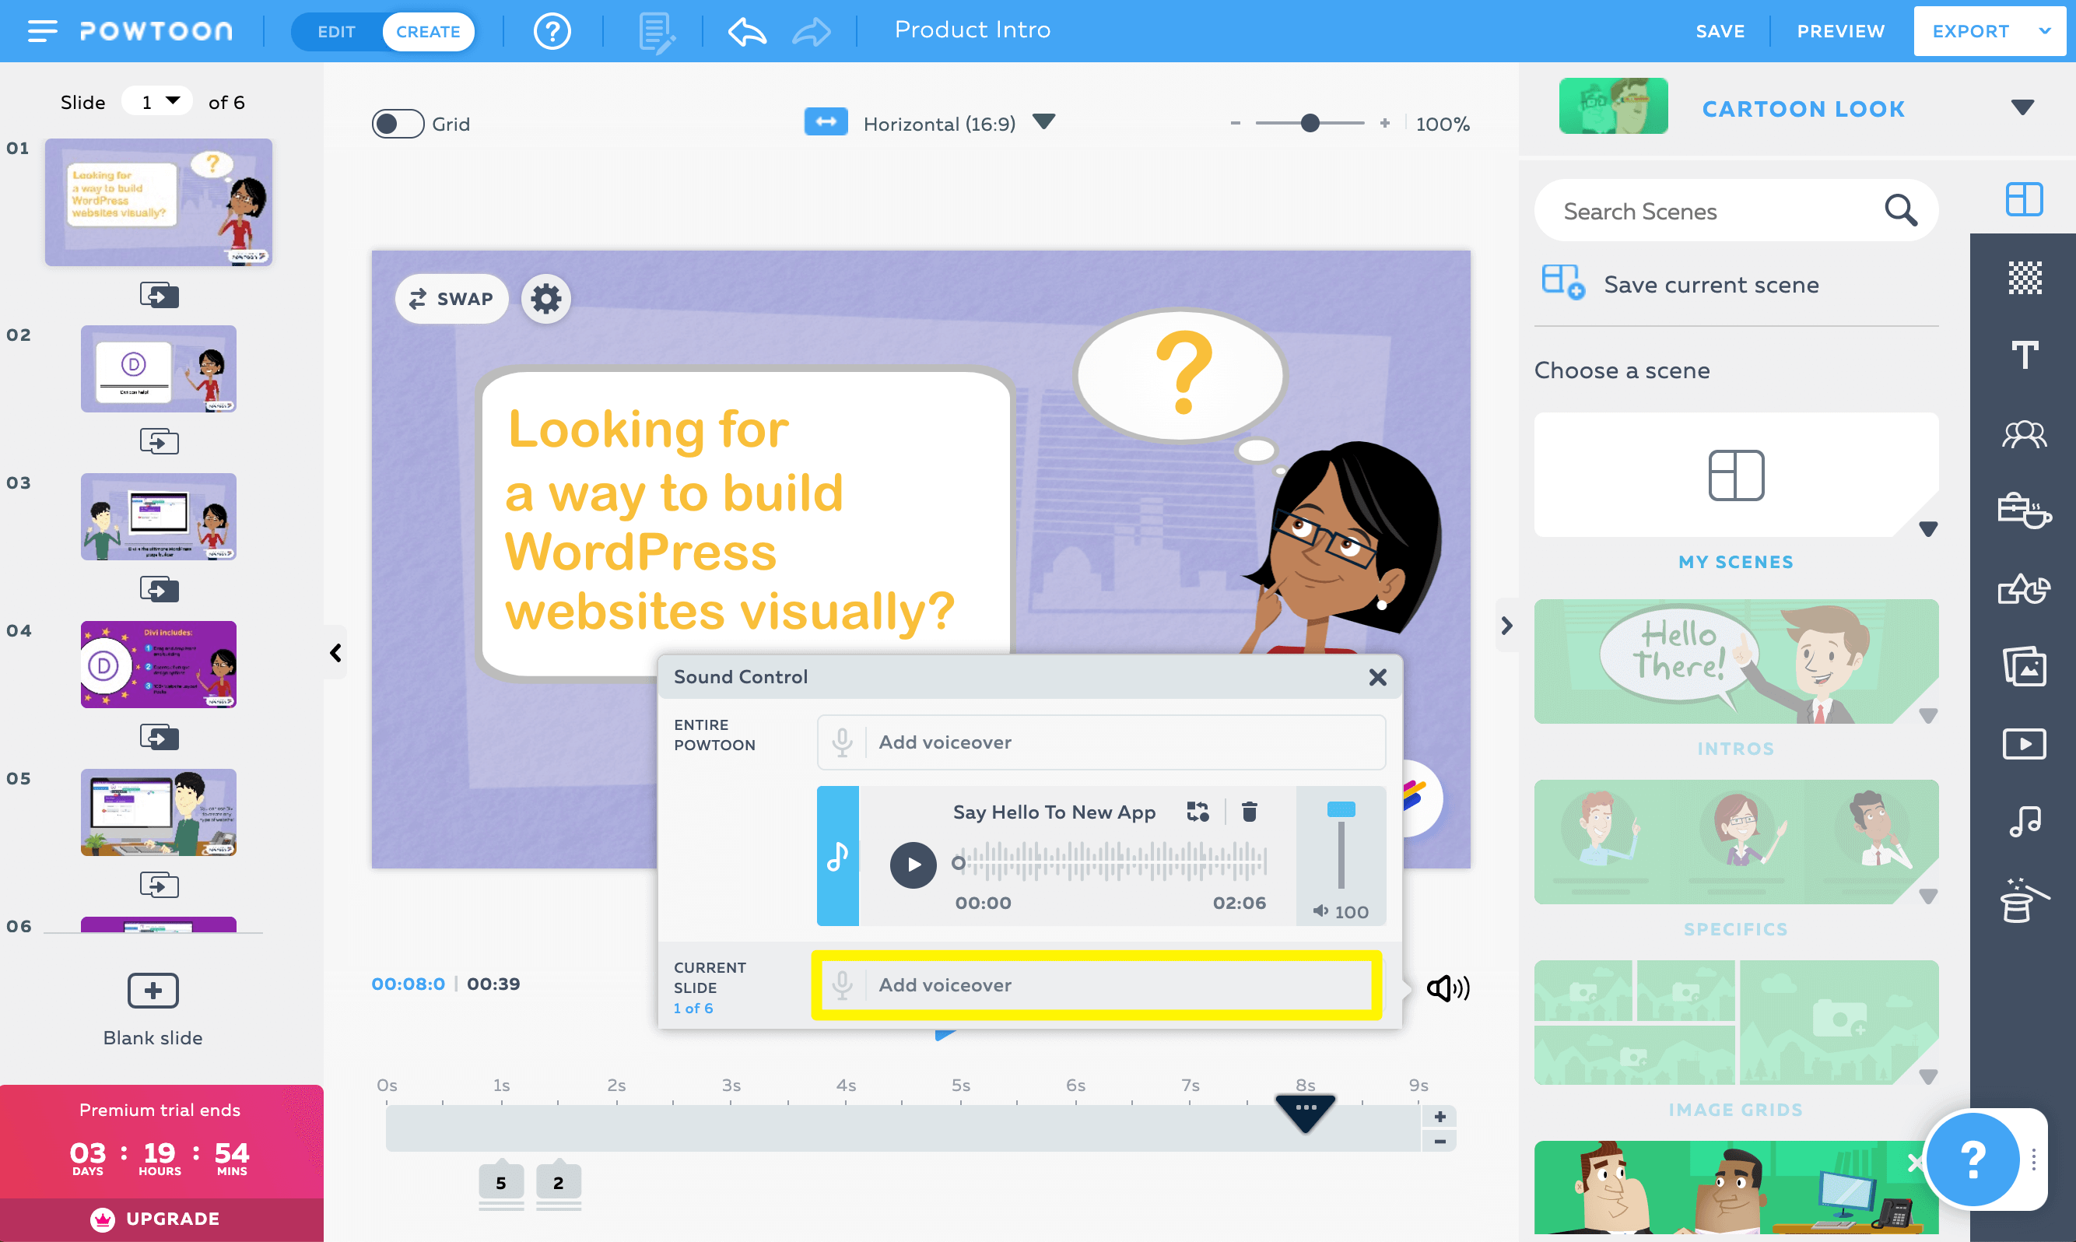Click the music note icon
Screen dimensions: 2076x1242
pos(2022,822)
